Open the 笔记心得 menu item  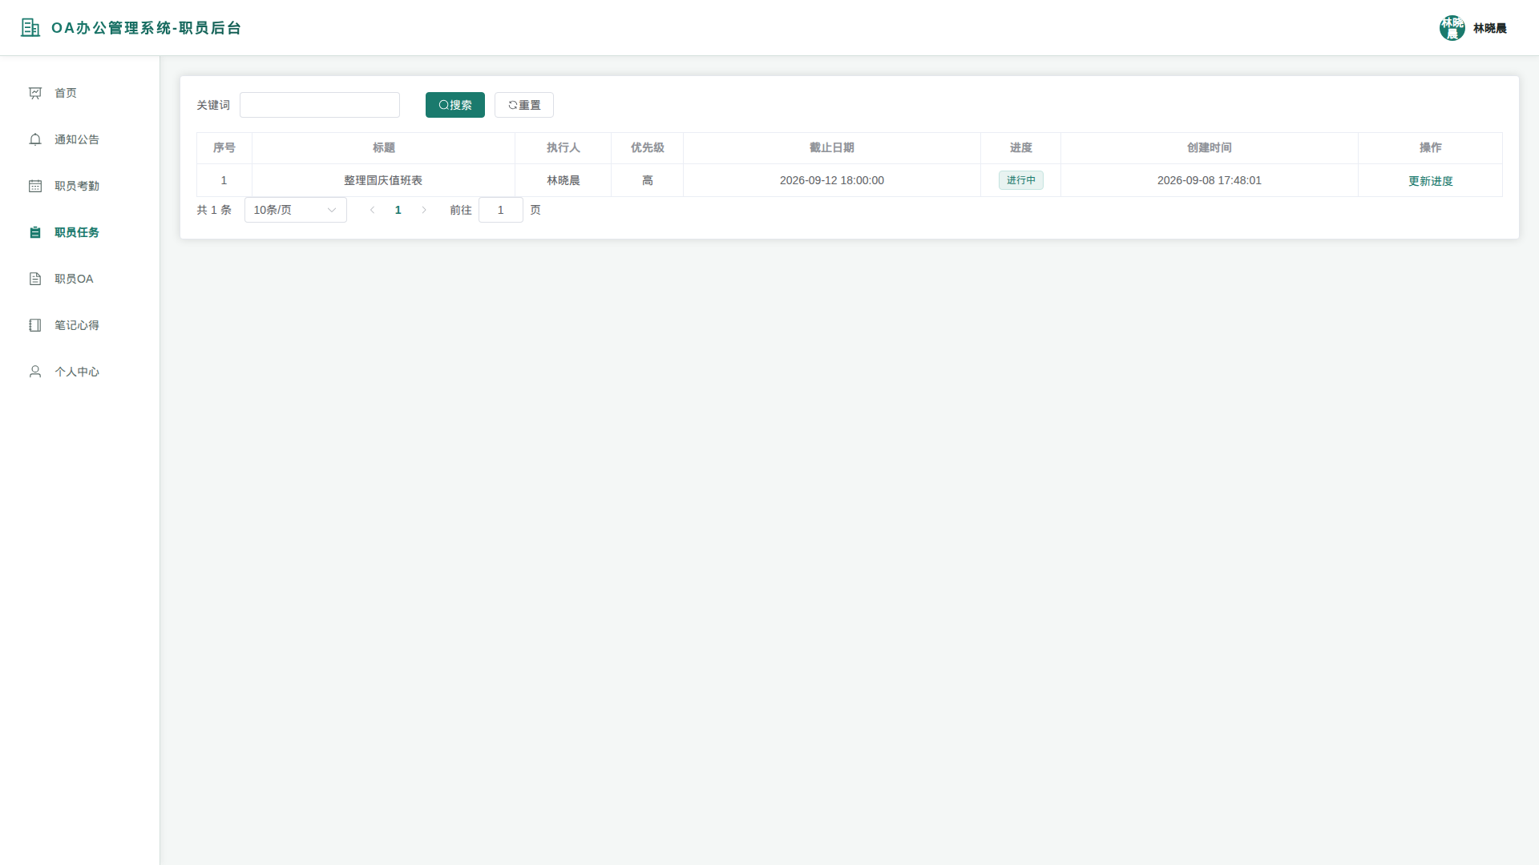80,325
